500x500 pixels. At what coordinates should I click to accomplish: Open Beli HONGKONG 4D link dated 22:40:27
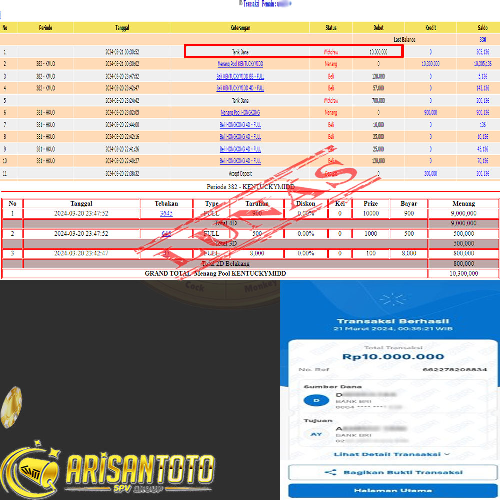pos(240,161)
